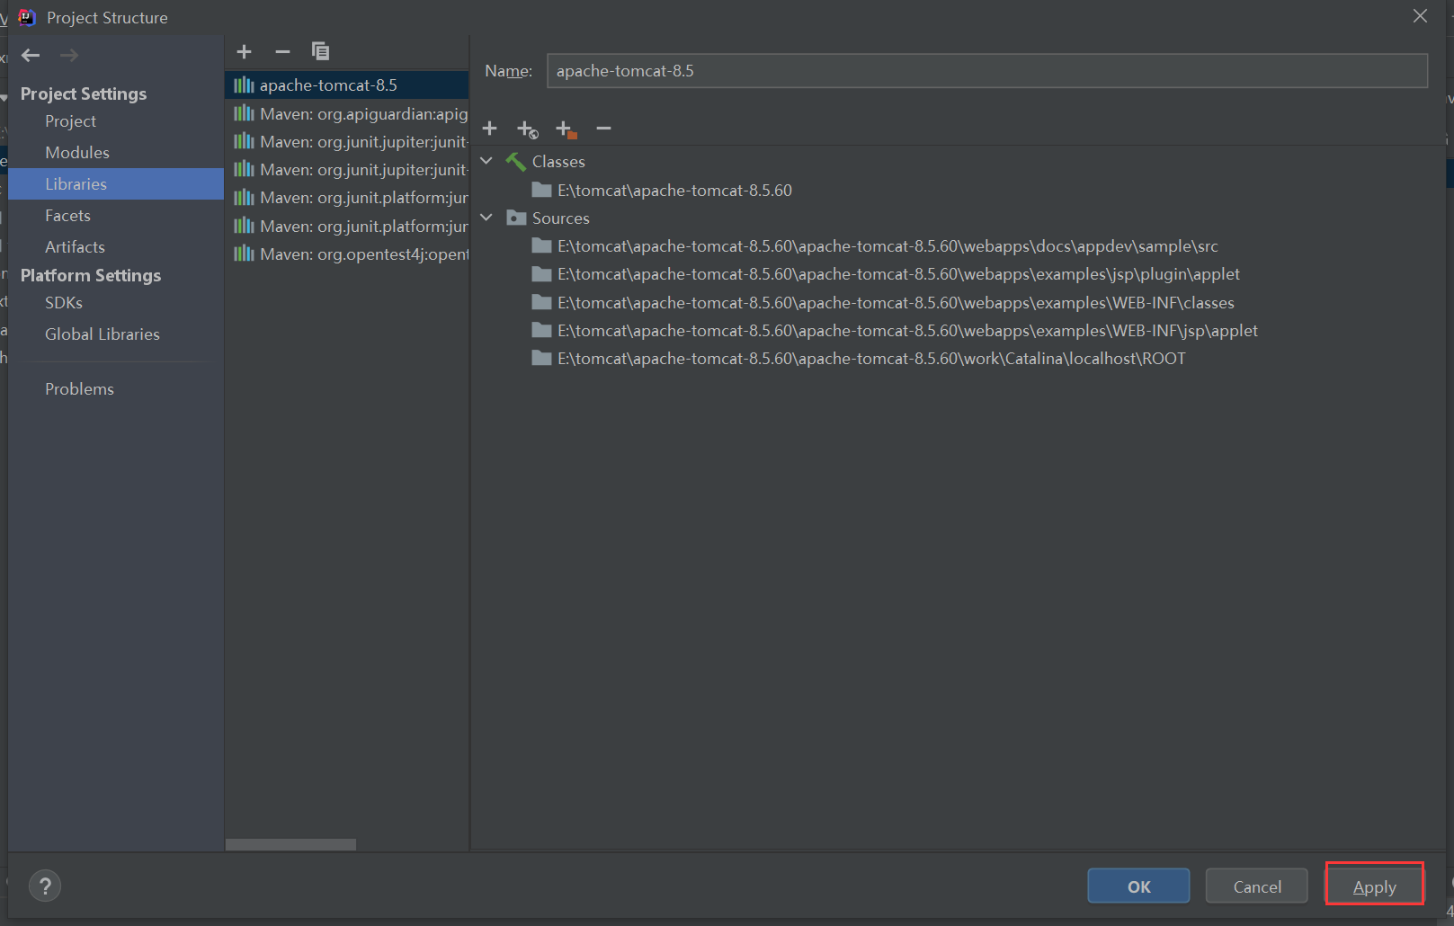Viewport: 1454px width, 926px height.
Task: Select classes path E:\tomcat\apache-tomcat-8.5.60
Action: (x=674, y=190)
